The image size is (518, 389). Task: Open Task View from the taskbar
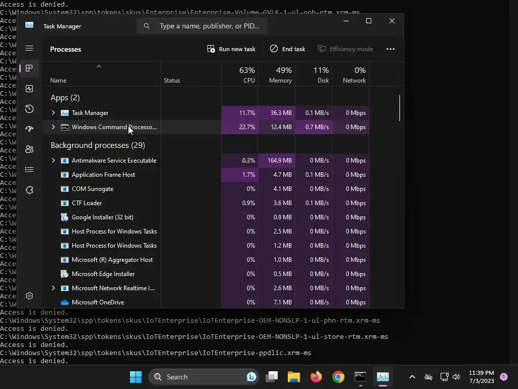[272, 377]
